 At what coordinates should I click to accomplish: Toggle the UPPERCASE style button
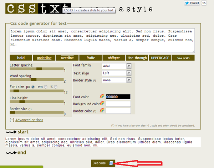(160, 58)
